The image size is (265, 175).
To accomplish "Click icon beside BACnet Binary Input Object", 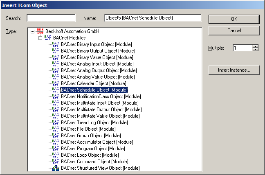I will pyautogui.click(x=56, y=44).
